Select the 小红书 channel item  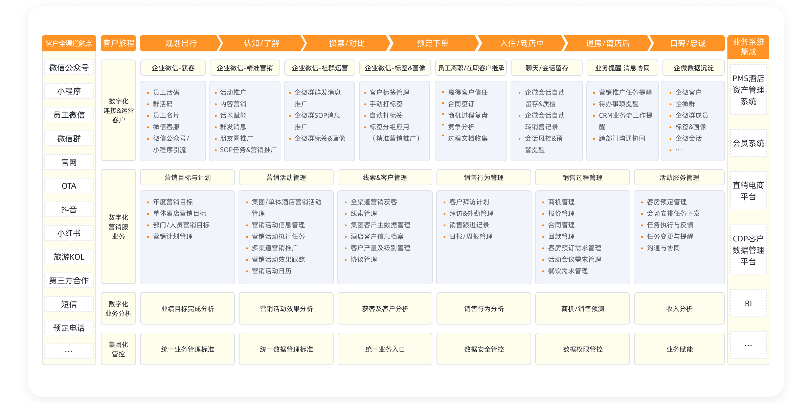point(69,233)
